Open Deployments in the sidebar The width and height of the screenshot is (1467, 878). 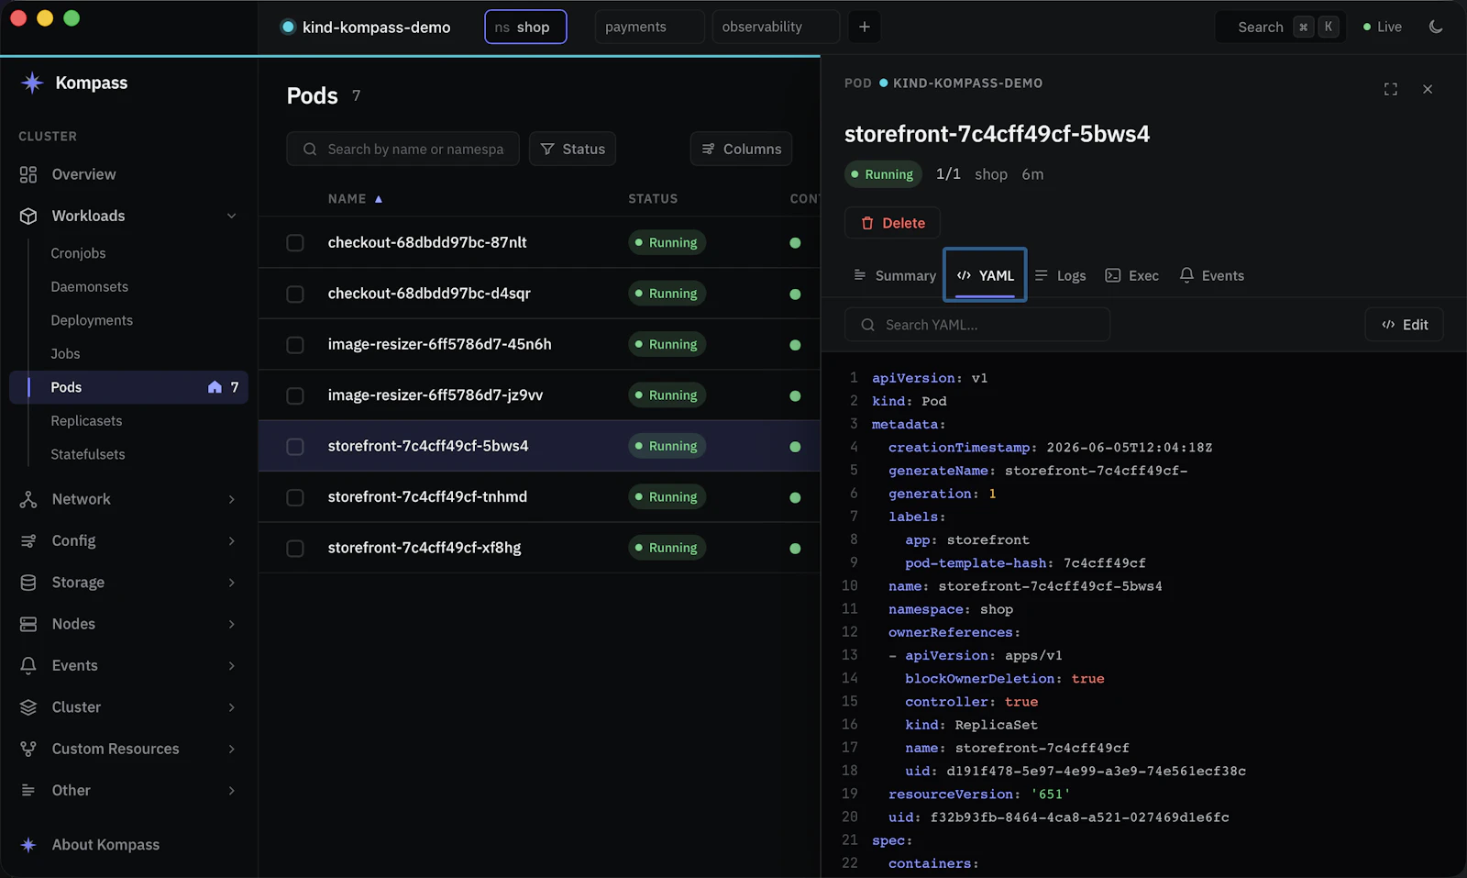coord(92,320)
